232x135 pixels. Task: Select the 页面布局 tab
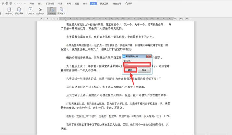coord(50,3)
